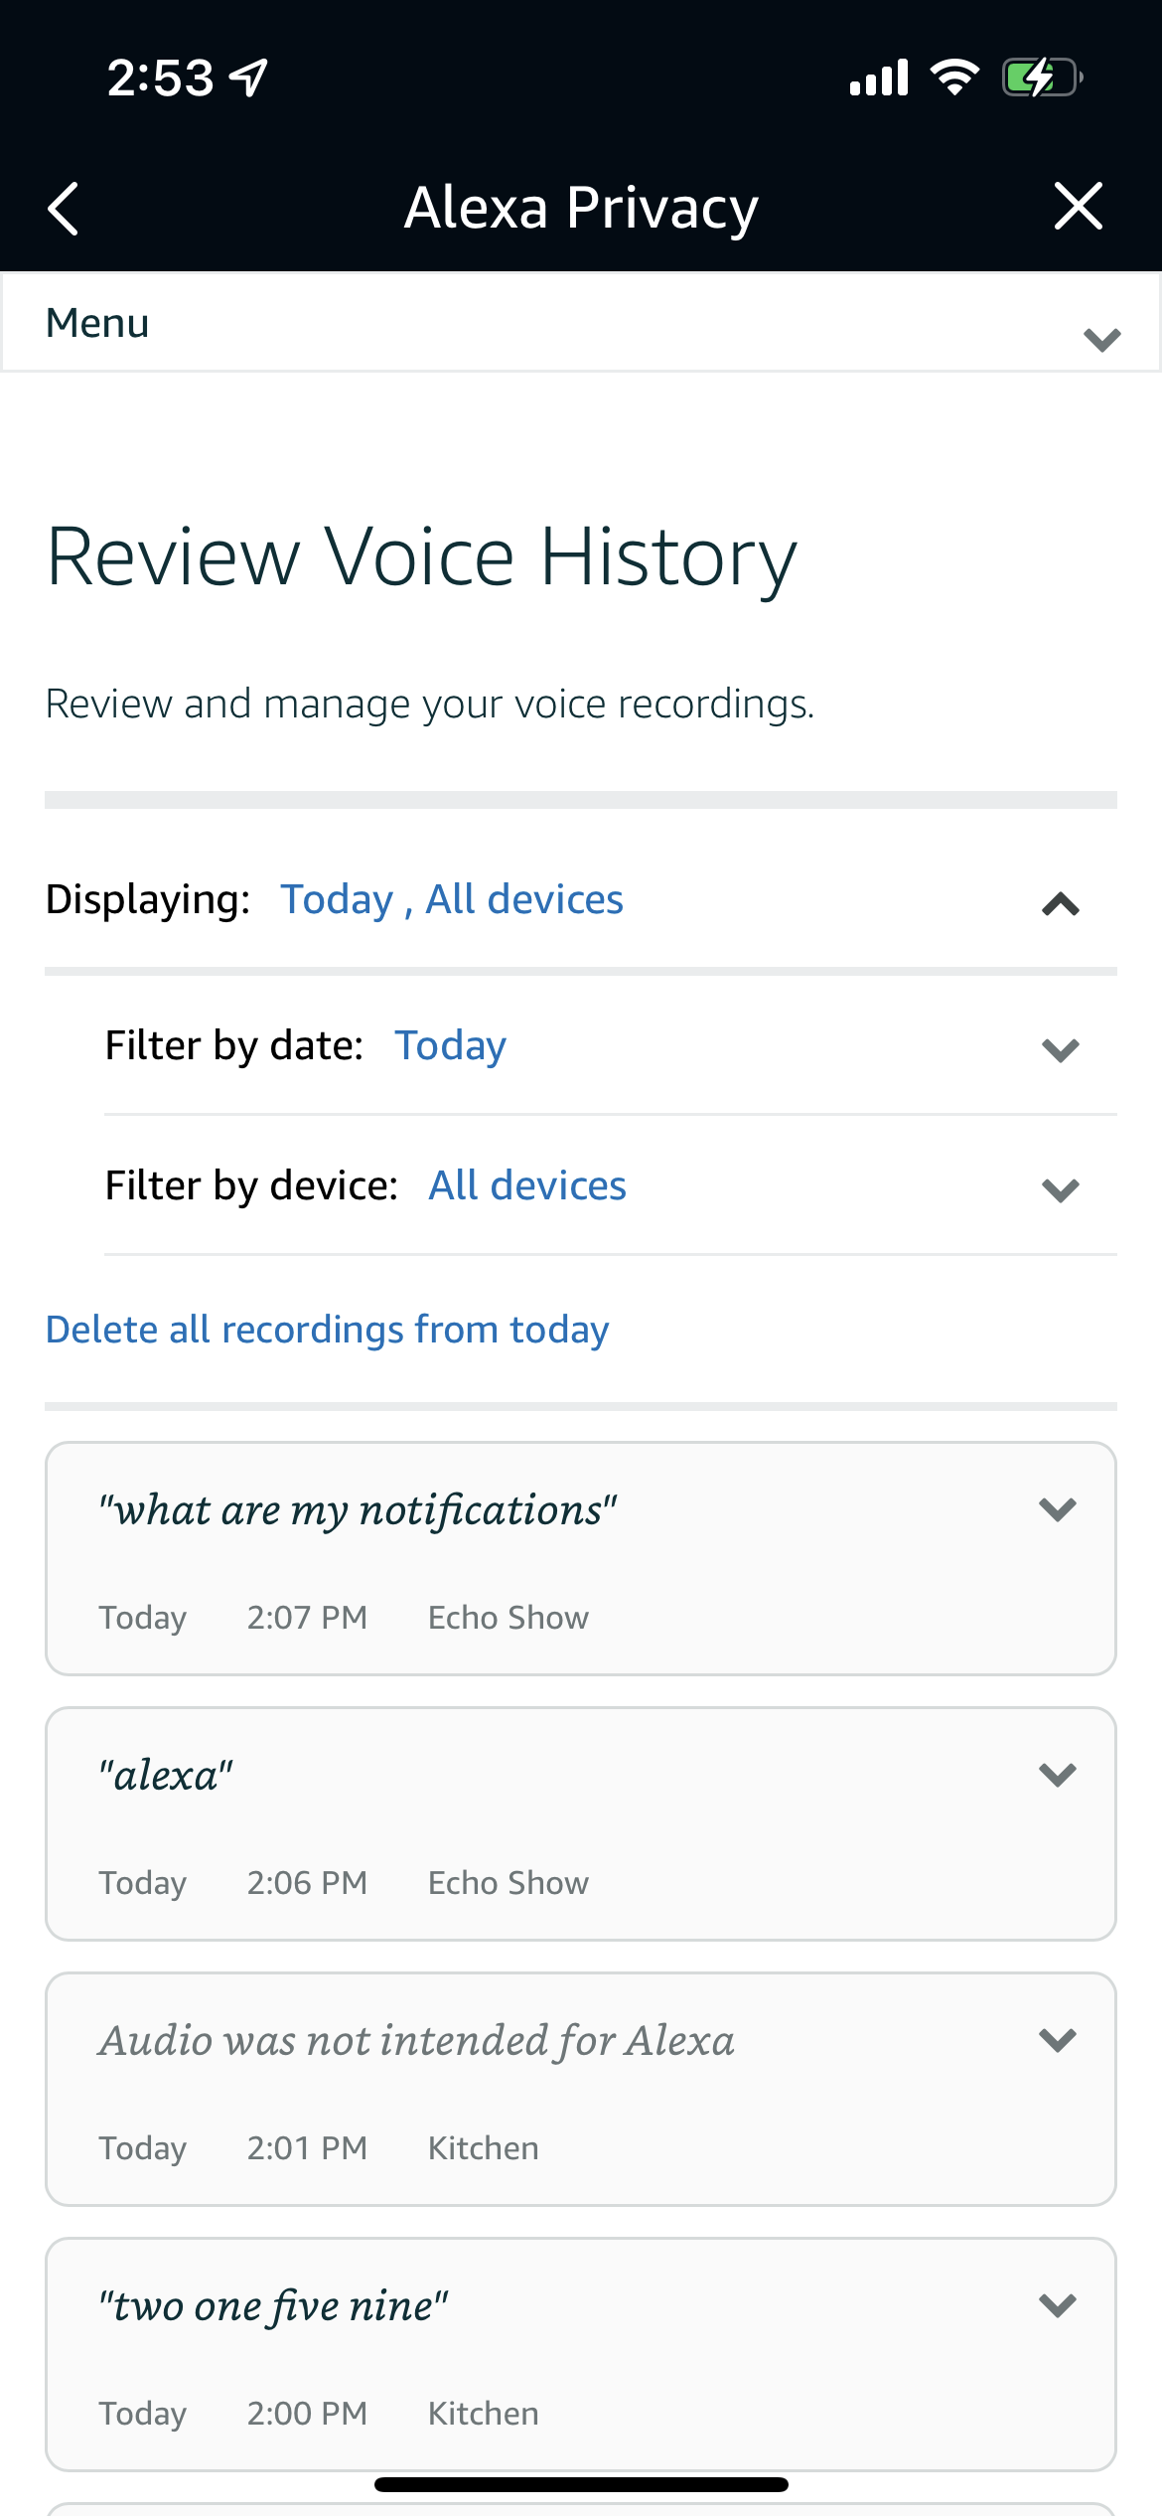The width and height of the screenshot is (1162, 2516).
Task: Tap Delete all recordings from today
Action: pyautogui.click(x=327, y=1330)
